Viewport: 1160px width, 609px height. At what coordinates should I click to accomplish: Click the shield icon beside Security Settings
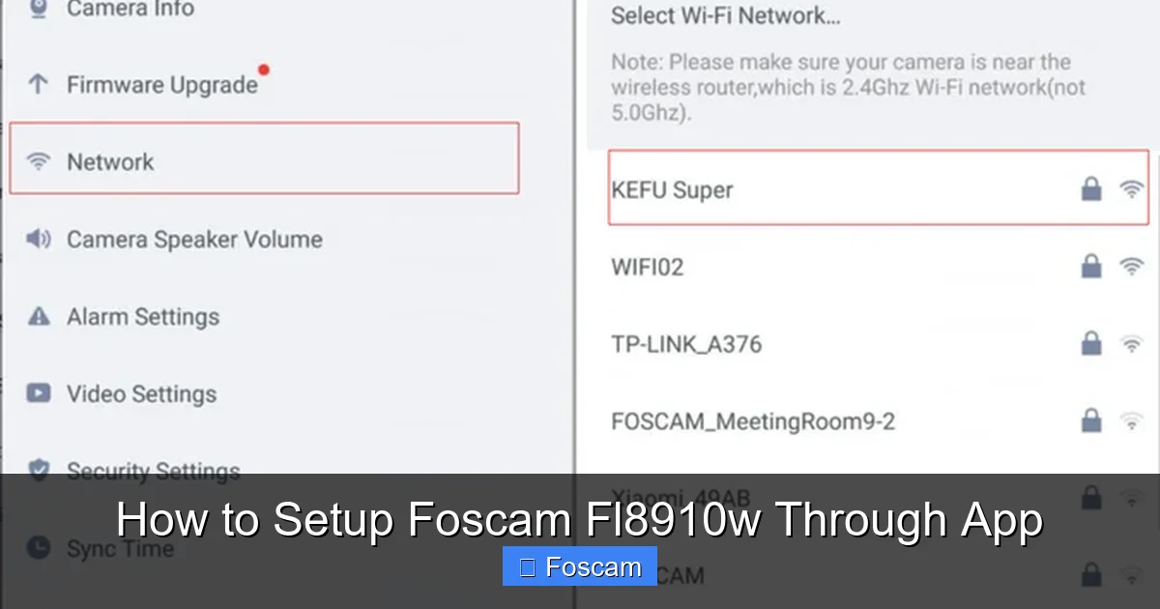(x=39, y=470)
